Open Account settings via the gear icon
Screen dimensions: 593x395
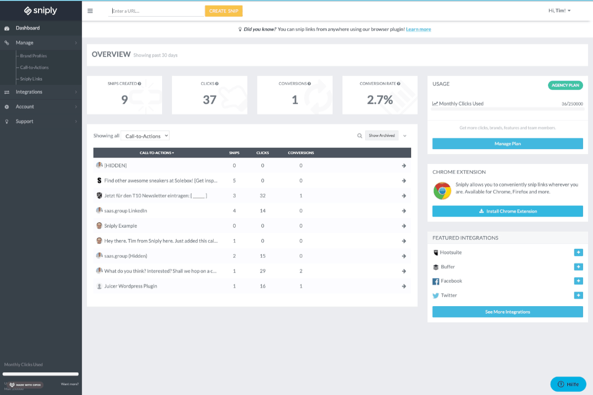click(x=7, y=107)
